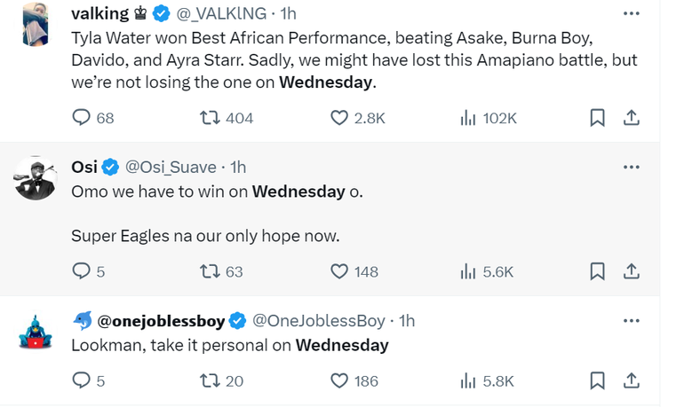Bookmark onejoblessboy's Lookman tweet

598,380
